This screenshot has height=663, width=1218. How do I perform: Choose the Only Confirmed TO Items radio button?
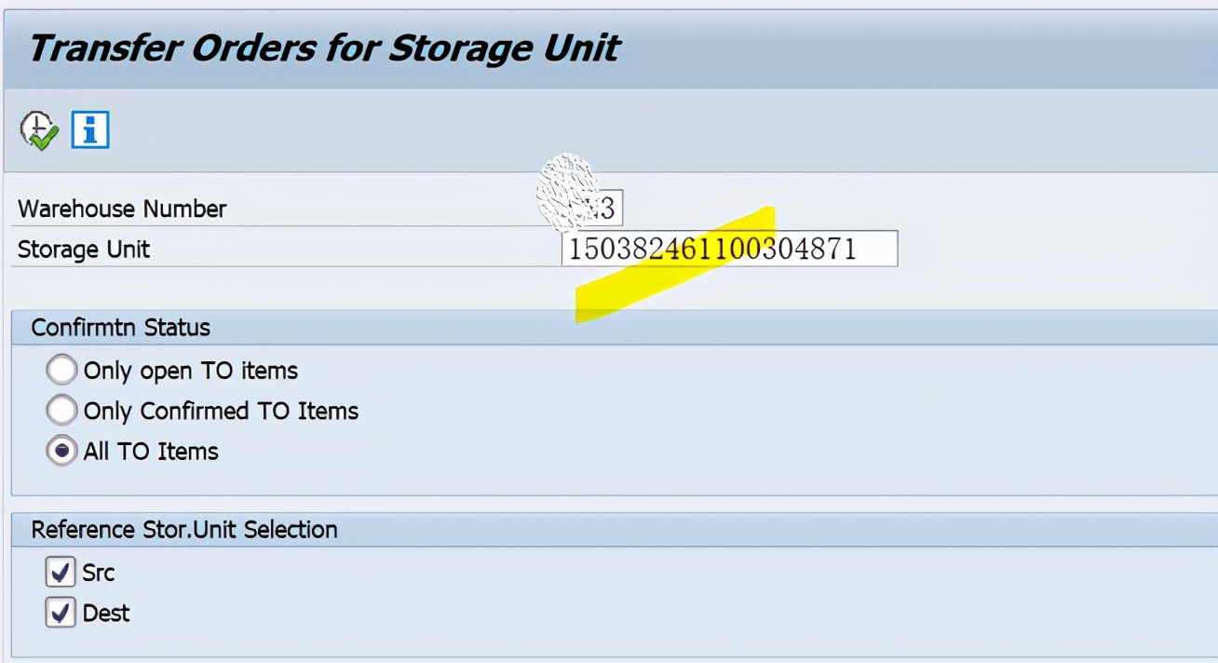pyautogui.click(x=61, y=411)
